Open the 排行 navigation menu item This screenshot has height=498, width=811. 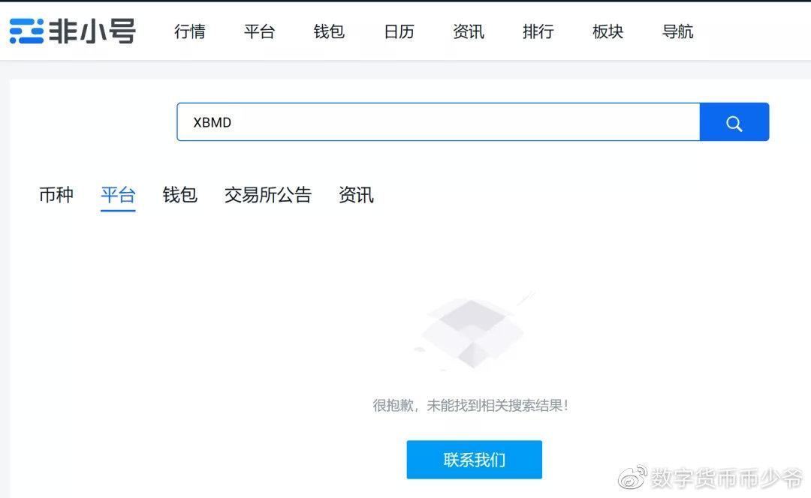coord(538,31)
